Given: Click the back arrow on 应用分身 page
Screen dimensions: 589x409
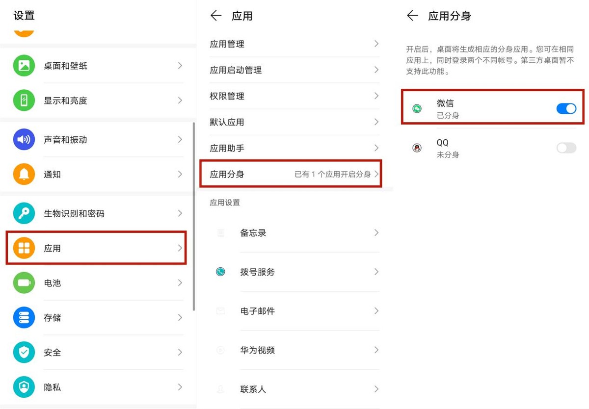Looking at the screenshot, I should (412, 16).
